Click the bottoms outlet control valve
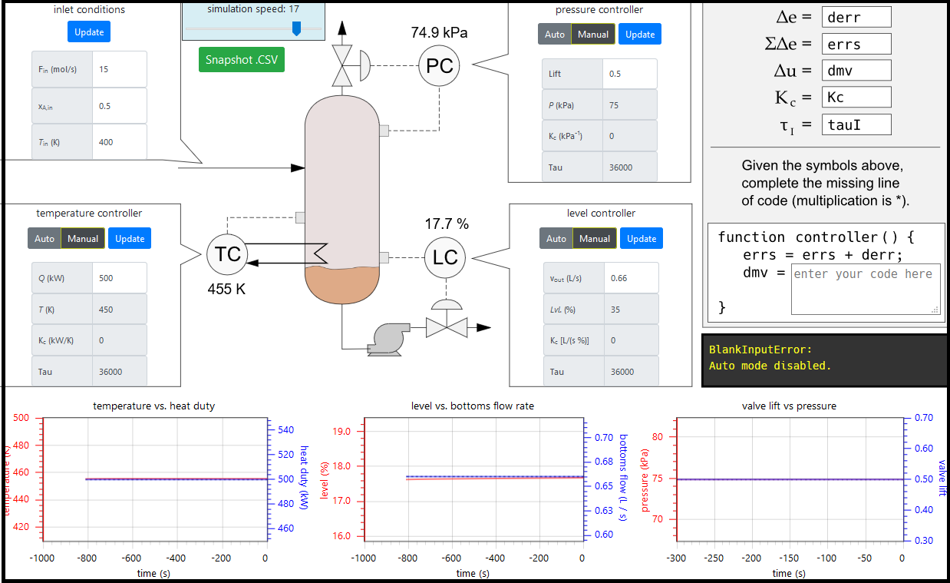 [446, 326]
